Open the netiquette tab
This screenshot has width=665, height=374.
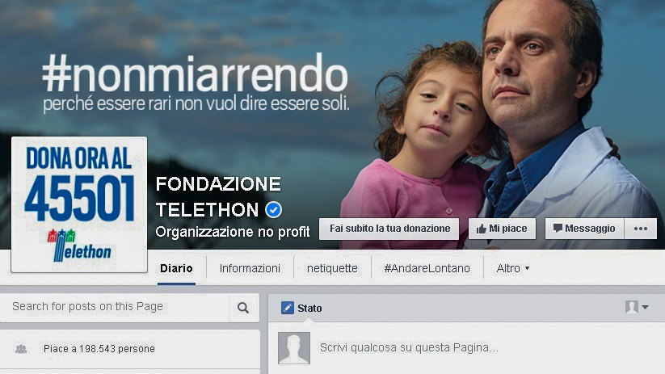click(x=332, y=268)
